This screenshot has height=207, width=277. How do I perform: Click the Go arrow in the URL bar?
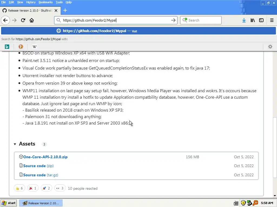click(x=173, y=20)
